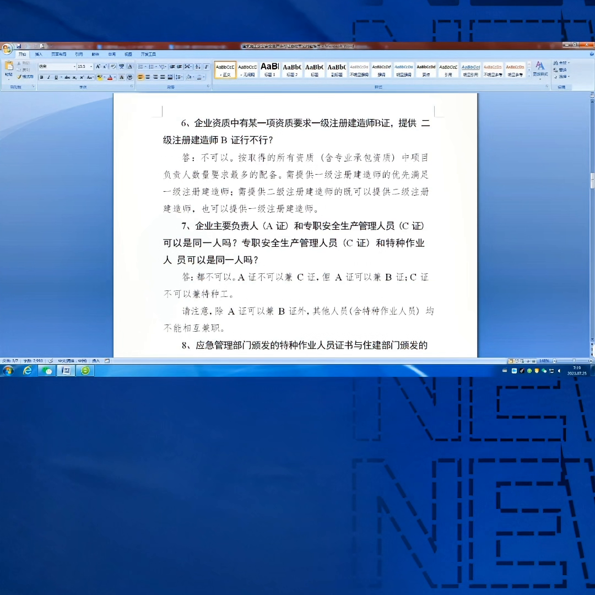Toggle Subscript formatting
Screen dimensions: 595x595
point(74,78)
